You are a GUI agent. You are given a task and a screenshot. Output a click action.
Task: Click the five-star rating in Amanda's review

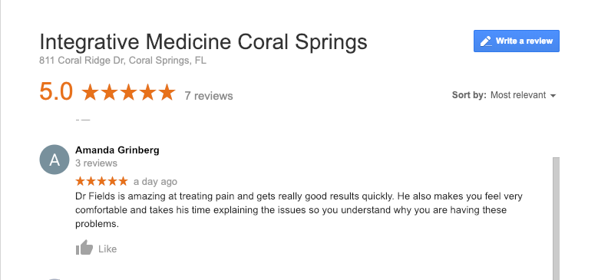point(102,181)
